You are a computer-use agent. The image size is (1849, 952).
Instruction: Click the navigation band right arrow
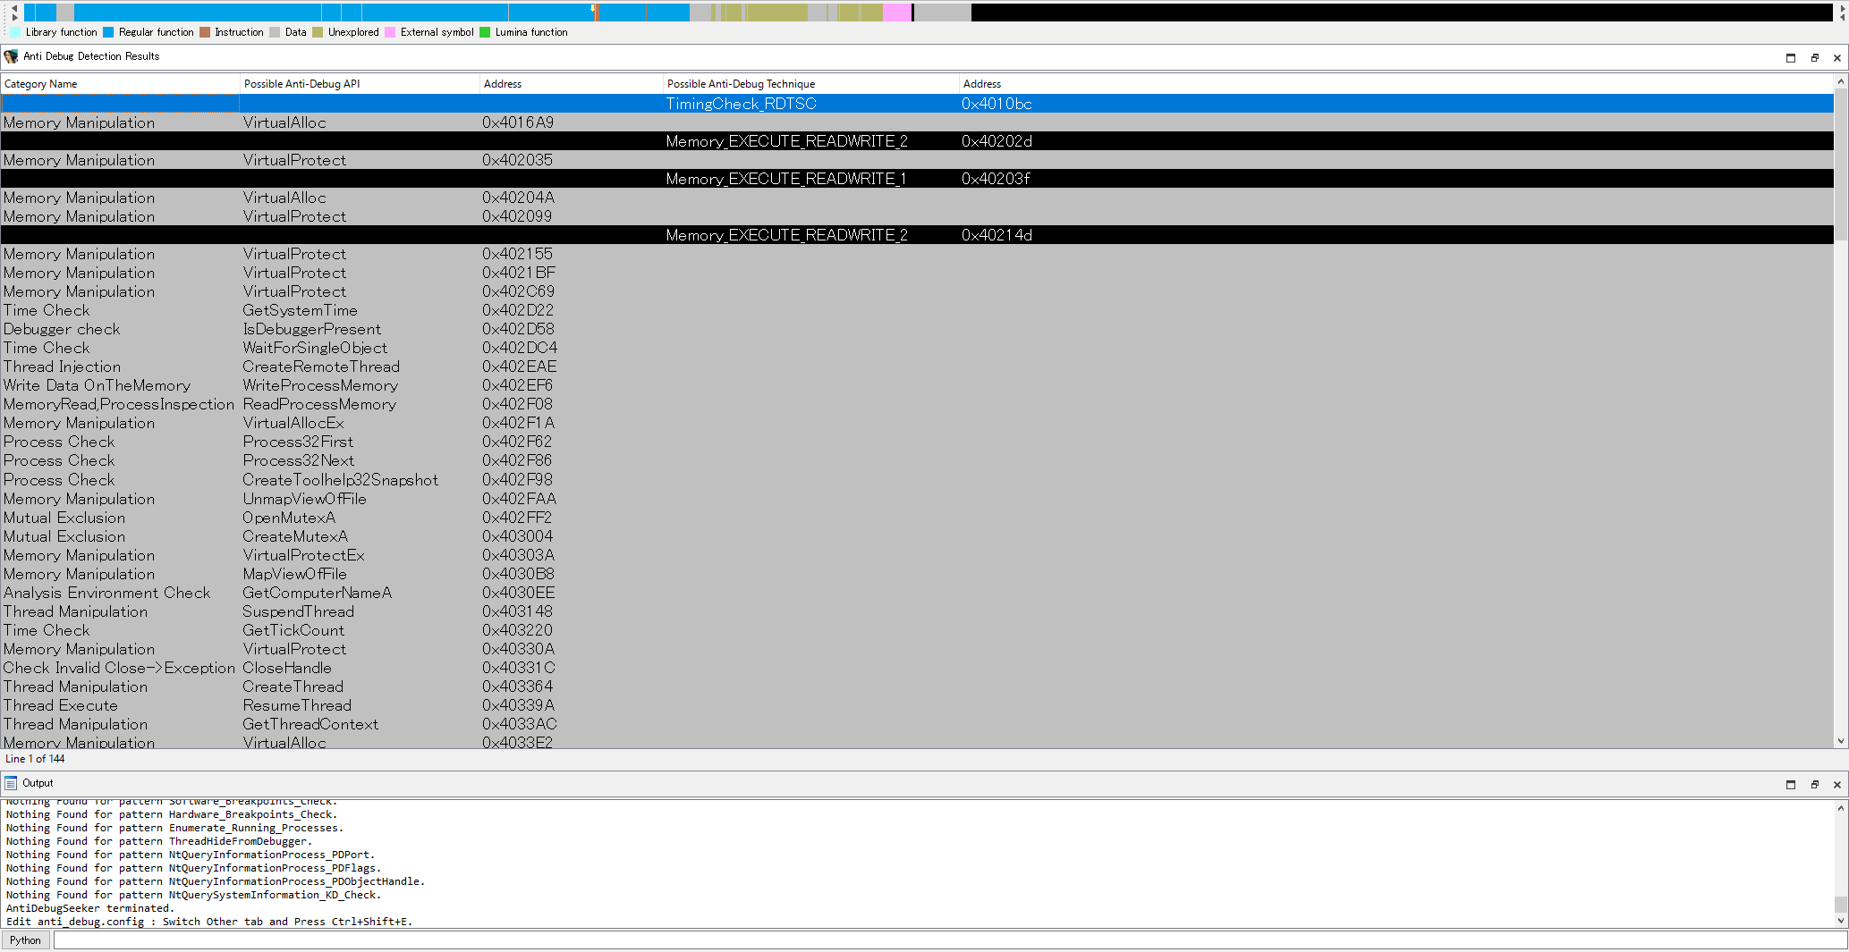(x=13, y=17)
